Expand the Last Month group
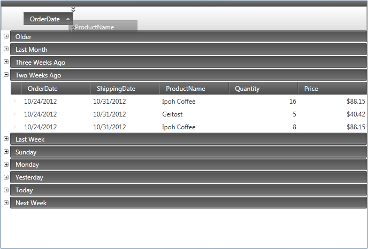This screenshot has width=368, height=249. pyautogui.click(x=6, y=49)
